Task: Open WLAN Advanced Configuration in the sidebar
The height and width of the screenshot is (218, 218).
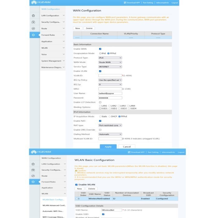Action: click(x=54, y=205)
